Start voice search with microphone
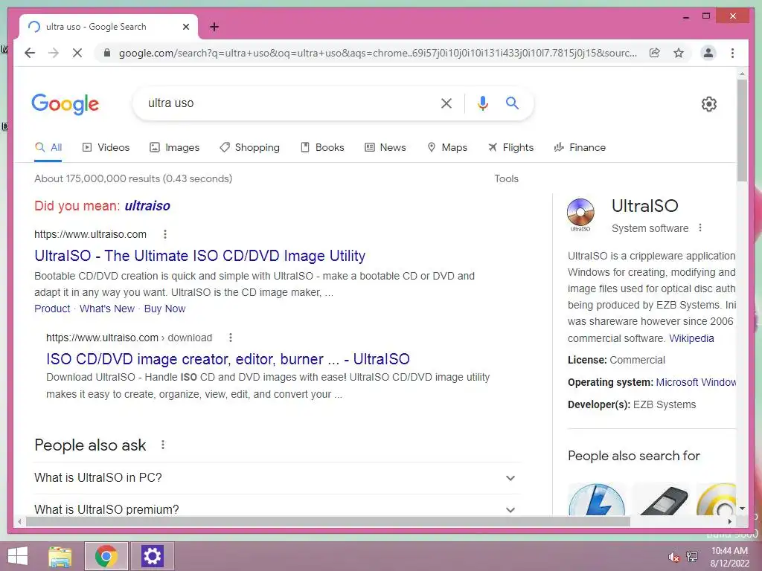The width and height of the screenshot is (762, 571). (482, 103)
